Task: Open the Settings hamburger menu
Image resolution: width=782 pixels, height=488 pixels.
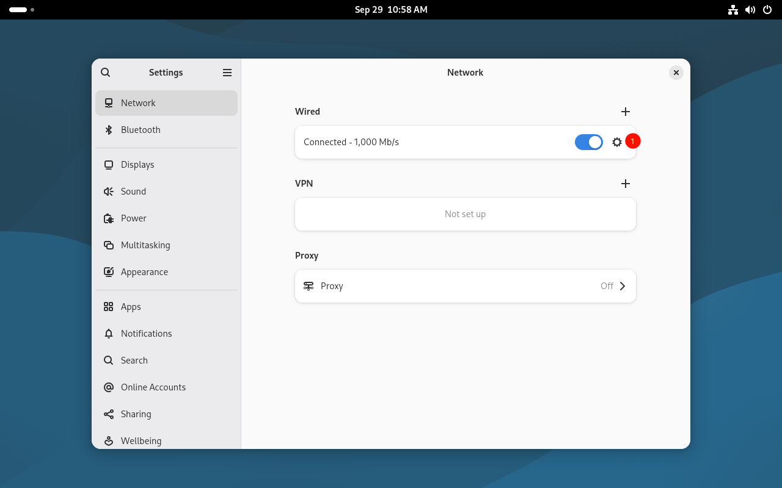Action: point(227,73)
